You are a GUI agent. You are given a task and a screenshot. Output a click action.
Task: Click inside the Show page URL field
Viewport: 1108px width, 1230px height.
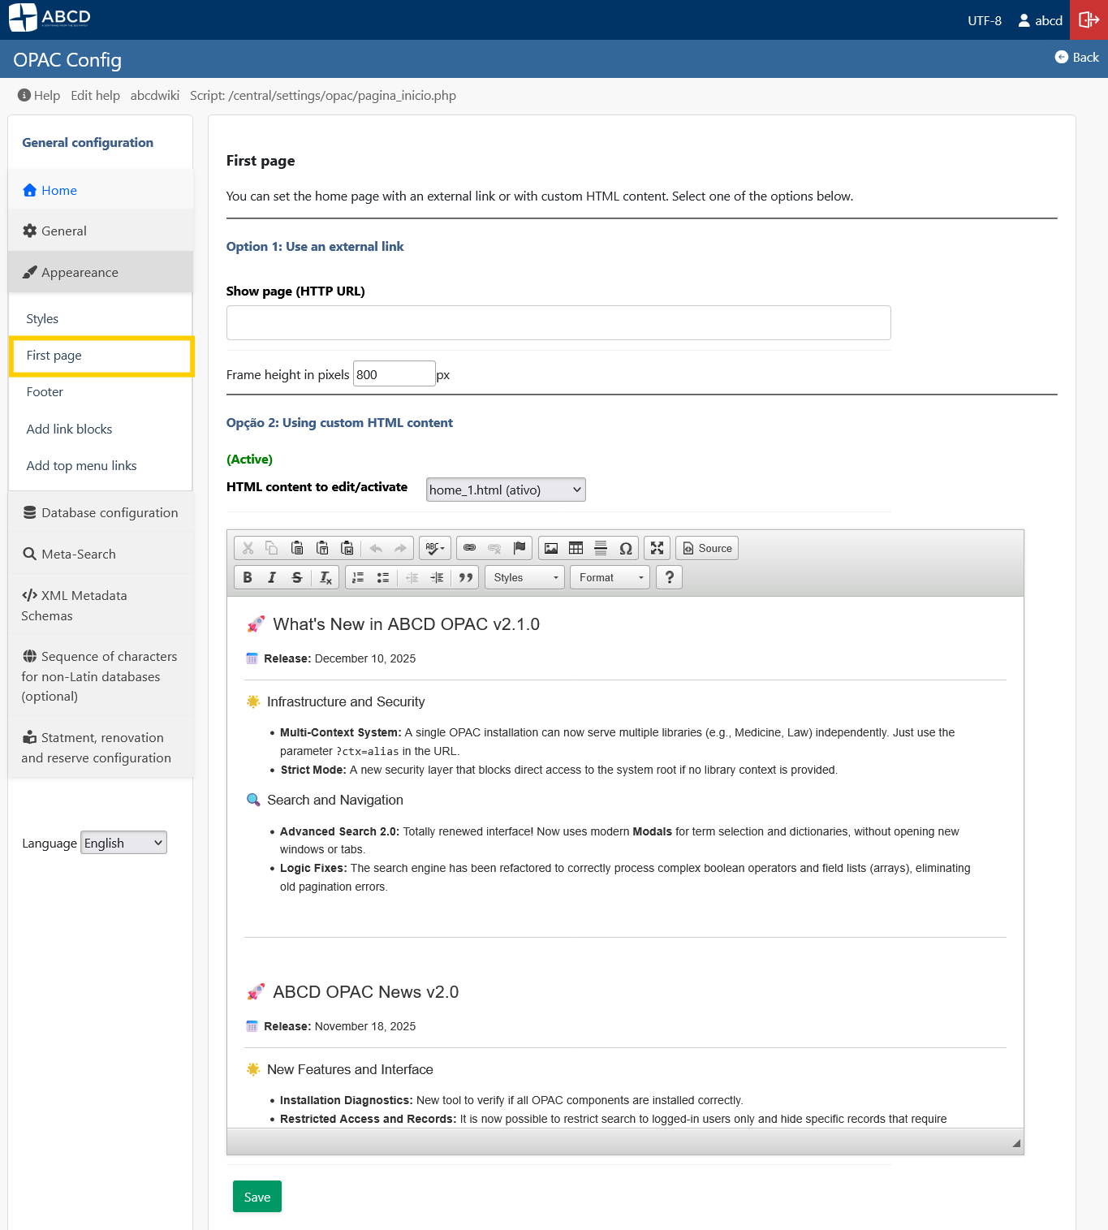(x=558, y=322)
